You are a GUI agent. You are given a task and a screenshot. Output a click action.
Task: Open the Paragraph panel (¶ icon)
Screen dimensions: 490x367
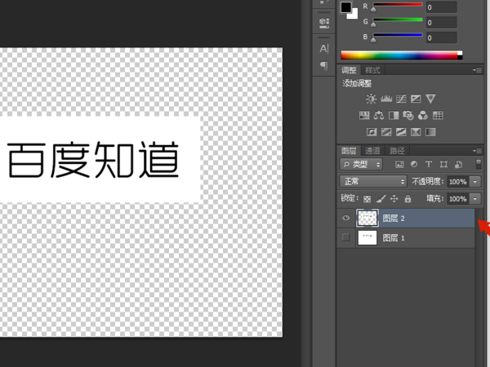coord(324,65)
